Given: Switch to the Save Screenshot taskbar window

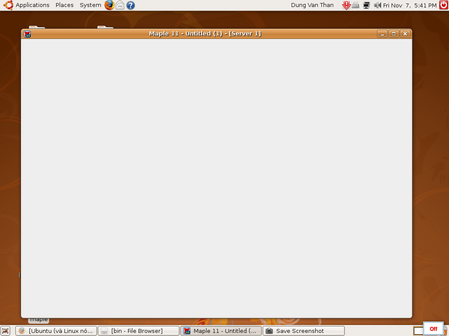Looking at the screenshot, I should tap(303, 331).
